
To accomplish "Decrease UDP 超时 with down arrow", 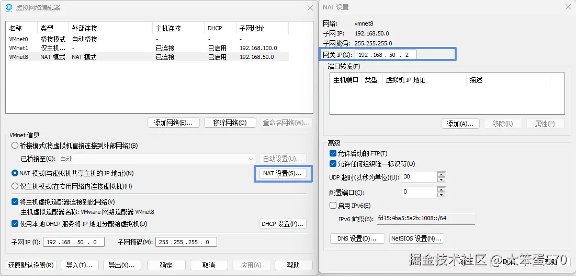I will tap(442, 179).
